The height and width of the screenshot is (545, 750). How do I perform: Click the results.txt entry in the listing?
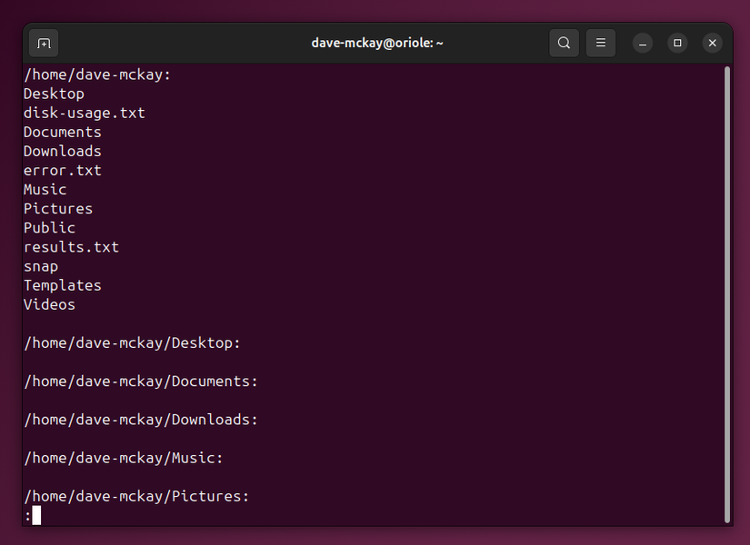tap(71, 246)
